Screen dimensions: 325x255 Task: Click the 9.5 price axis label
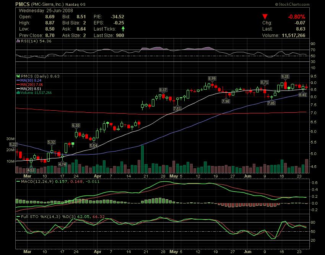(314, 76)
